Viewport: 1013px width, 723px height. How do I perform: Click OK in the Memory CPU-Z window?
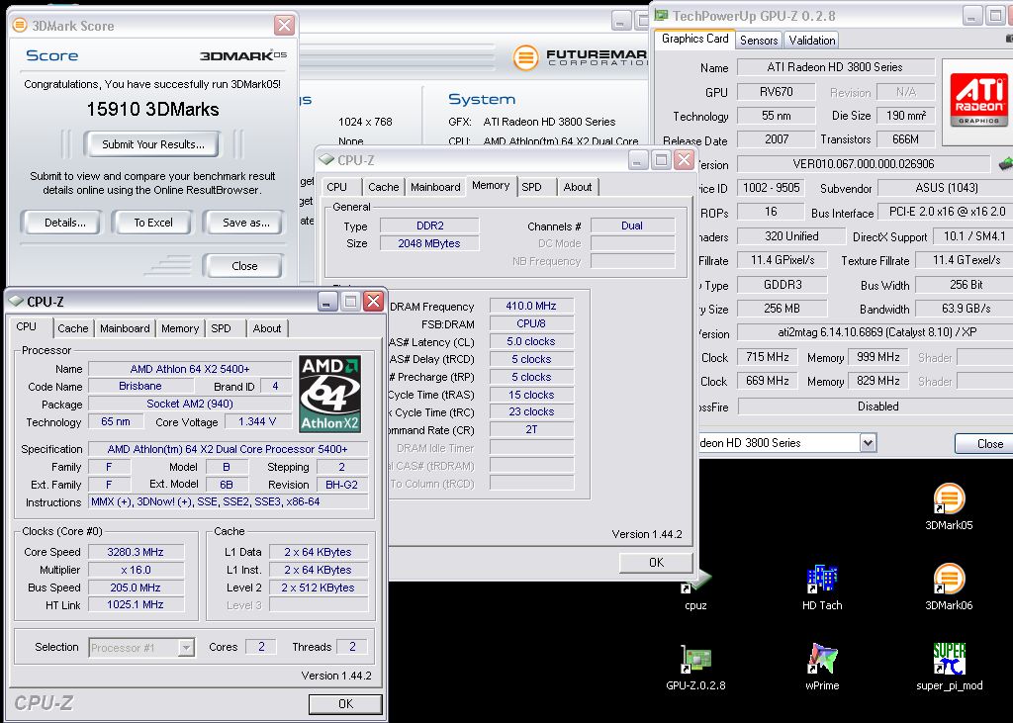click(656, 562)
